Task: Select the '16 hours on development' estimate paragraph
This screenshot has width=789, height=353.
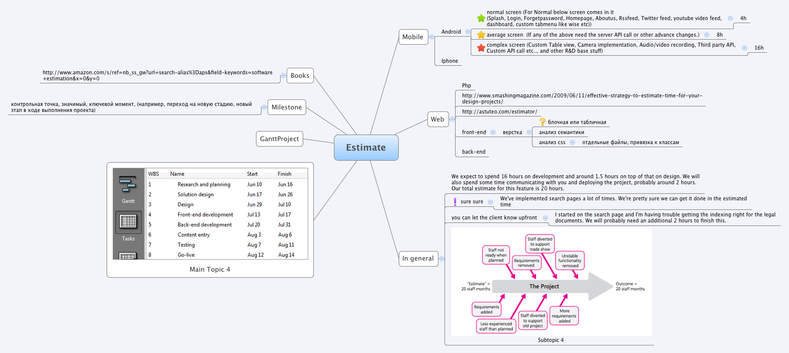Action: coord(575,182)
